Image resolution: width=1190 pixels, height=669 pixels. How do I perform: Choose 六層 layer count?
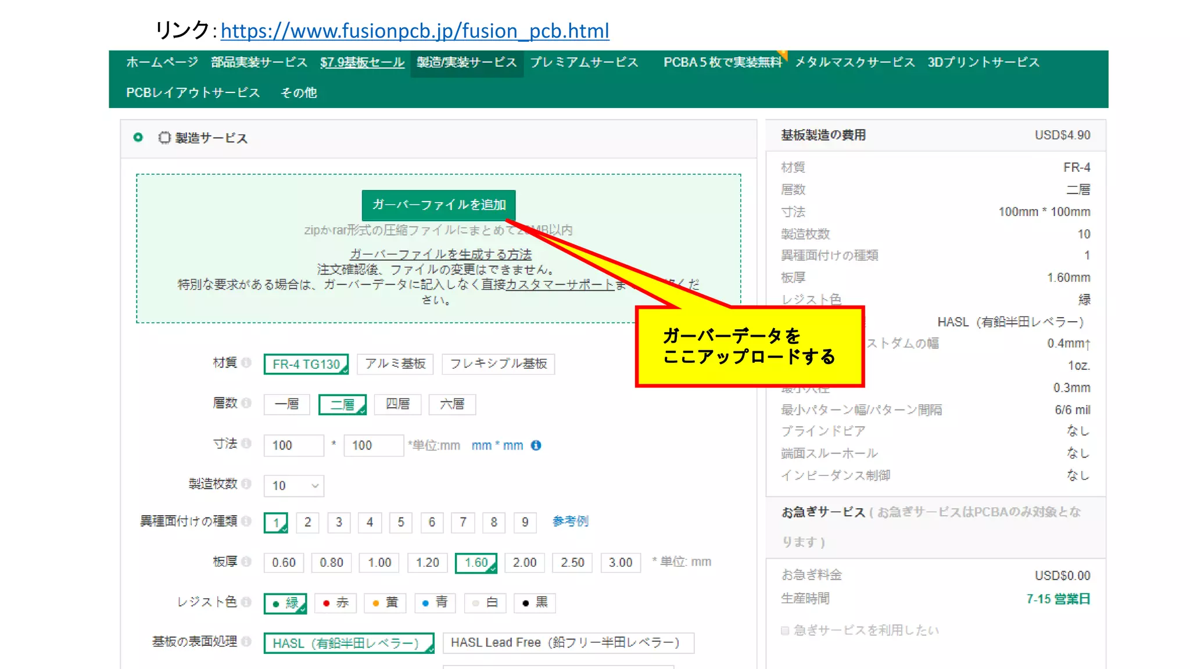452,404
